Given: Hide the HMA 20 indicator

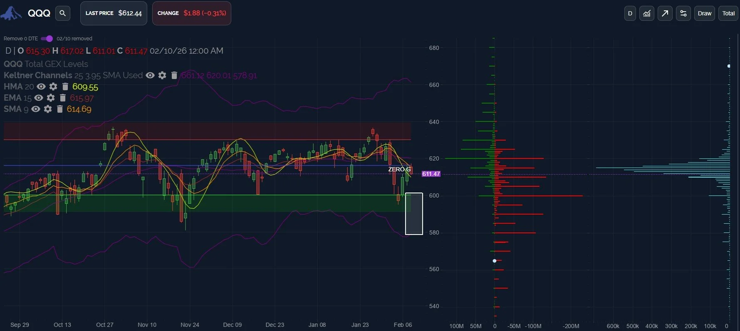Looking at the screenshot, I should click(x=41, y=86).
